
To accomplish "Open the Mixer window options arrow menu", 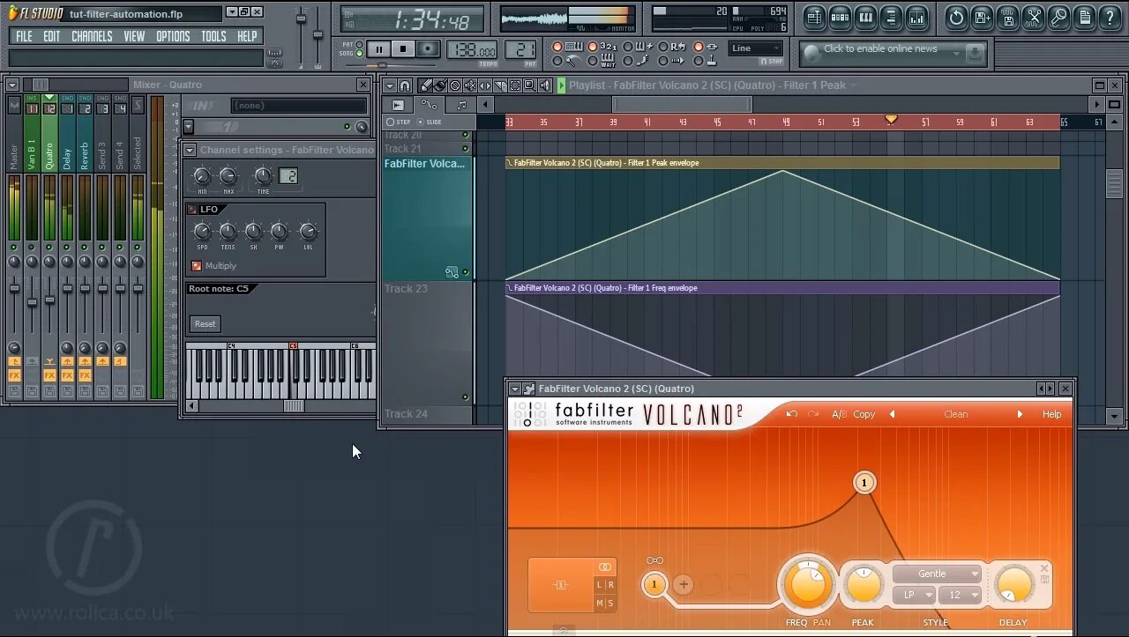I will (x=12, y=85).
